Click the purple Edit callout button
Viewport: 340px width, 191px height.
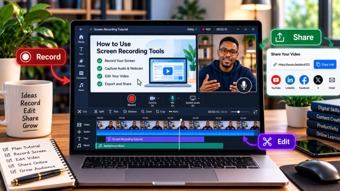(x=277, y=142)
